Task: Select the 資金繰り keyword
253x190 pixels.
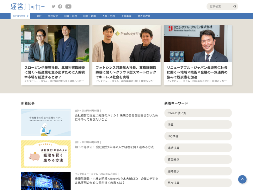Action: (198, 160)
